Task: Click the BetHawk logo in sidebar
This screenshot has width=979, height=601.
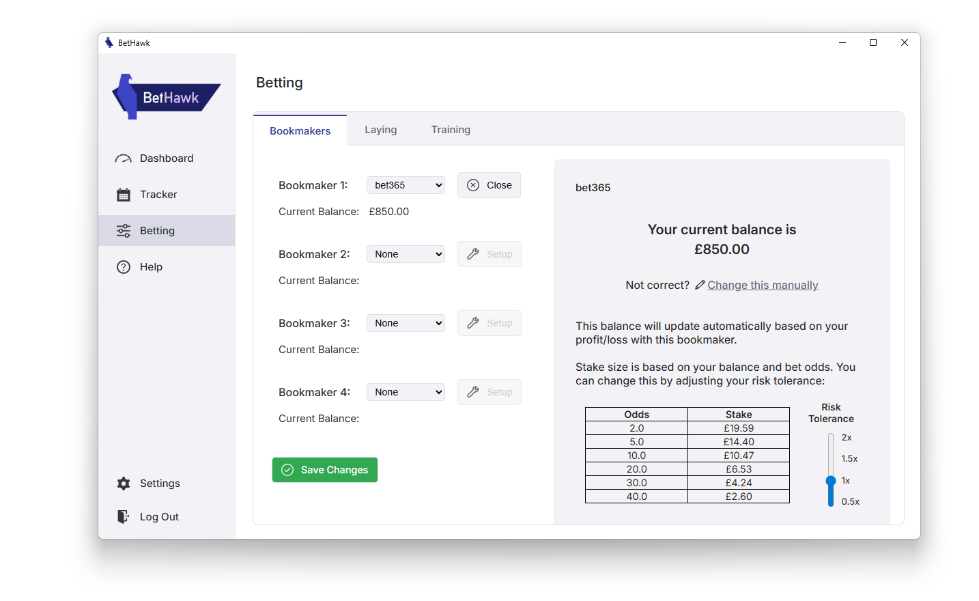Action: pos(166,97)
